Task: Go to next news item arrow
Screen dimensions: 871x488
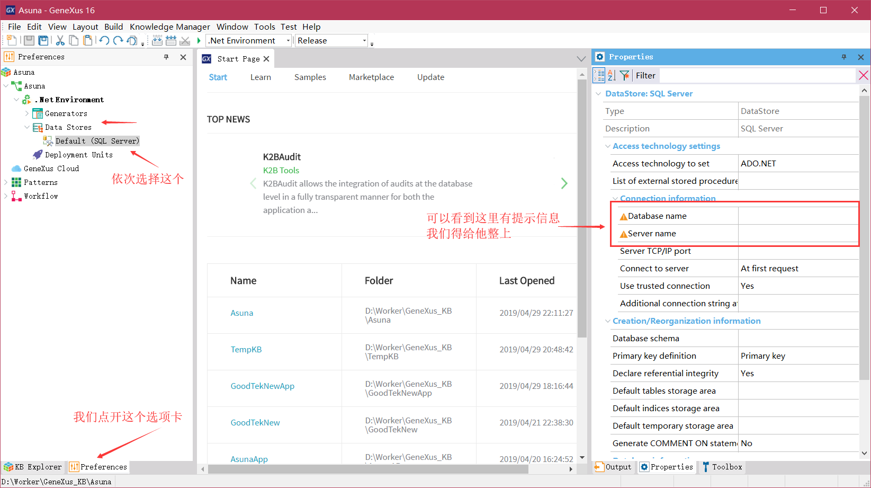Action: [564, 183]
